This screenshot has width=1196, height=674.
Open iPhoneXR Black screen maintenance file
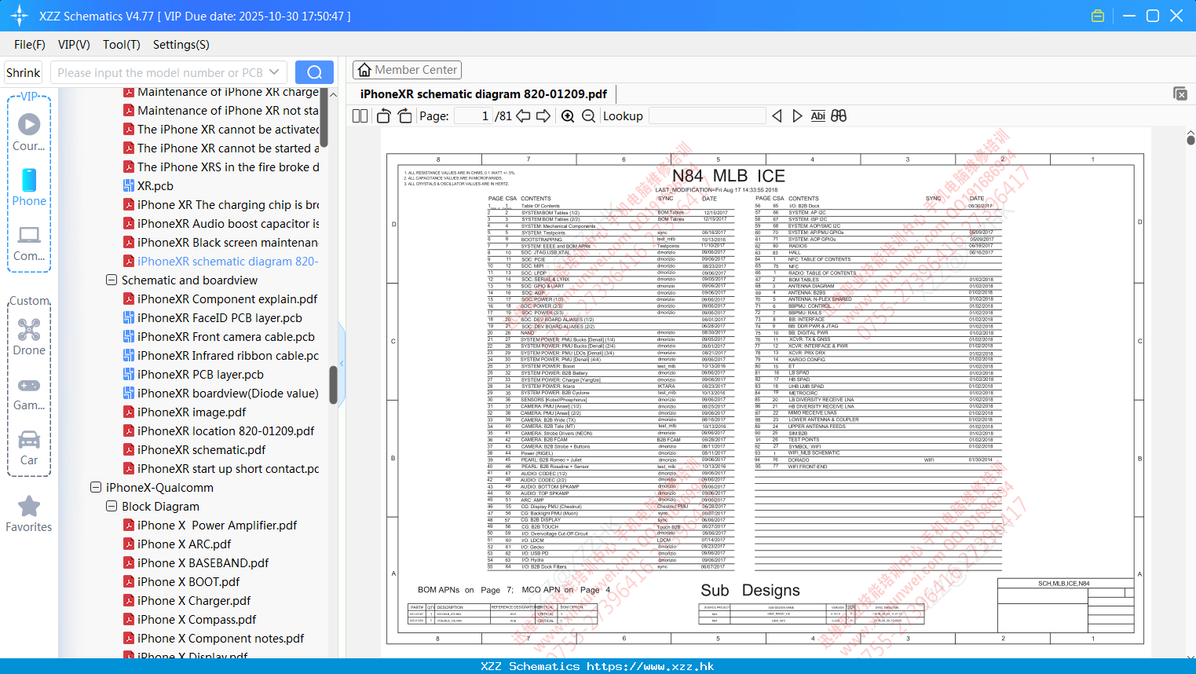(x=221, y=243)
